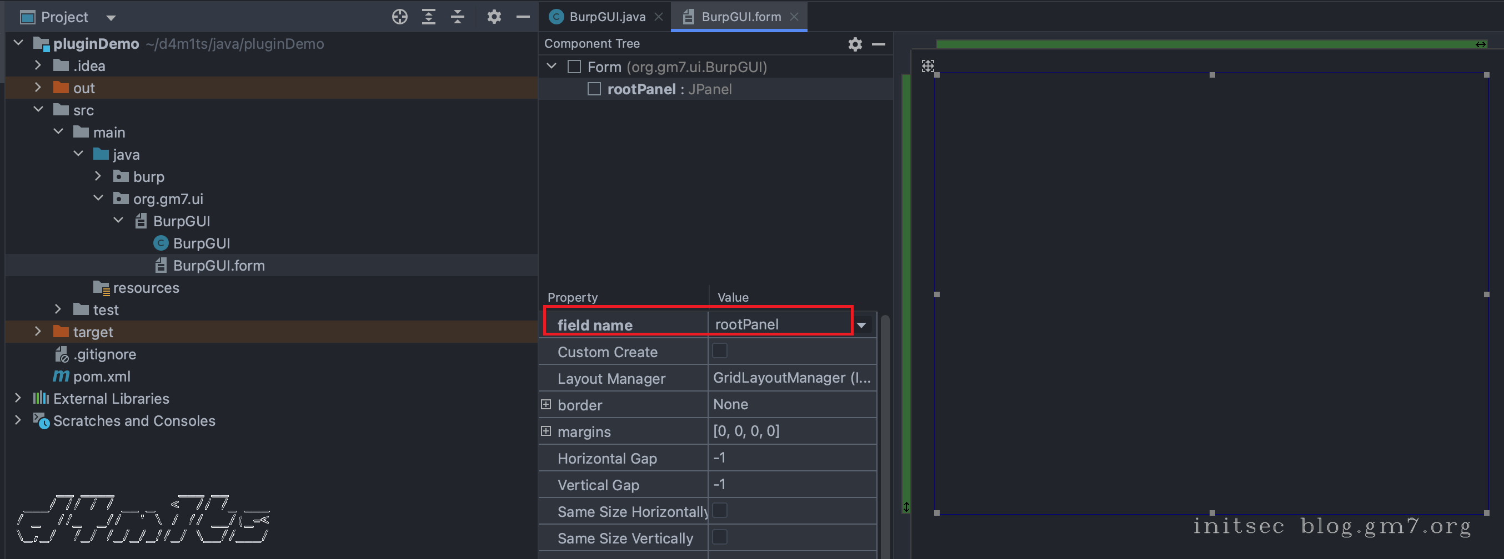Hide the Component Tree panel
Viewport: 1504px width, 559px height.
click(878, 44)
